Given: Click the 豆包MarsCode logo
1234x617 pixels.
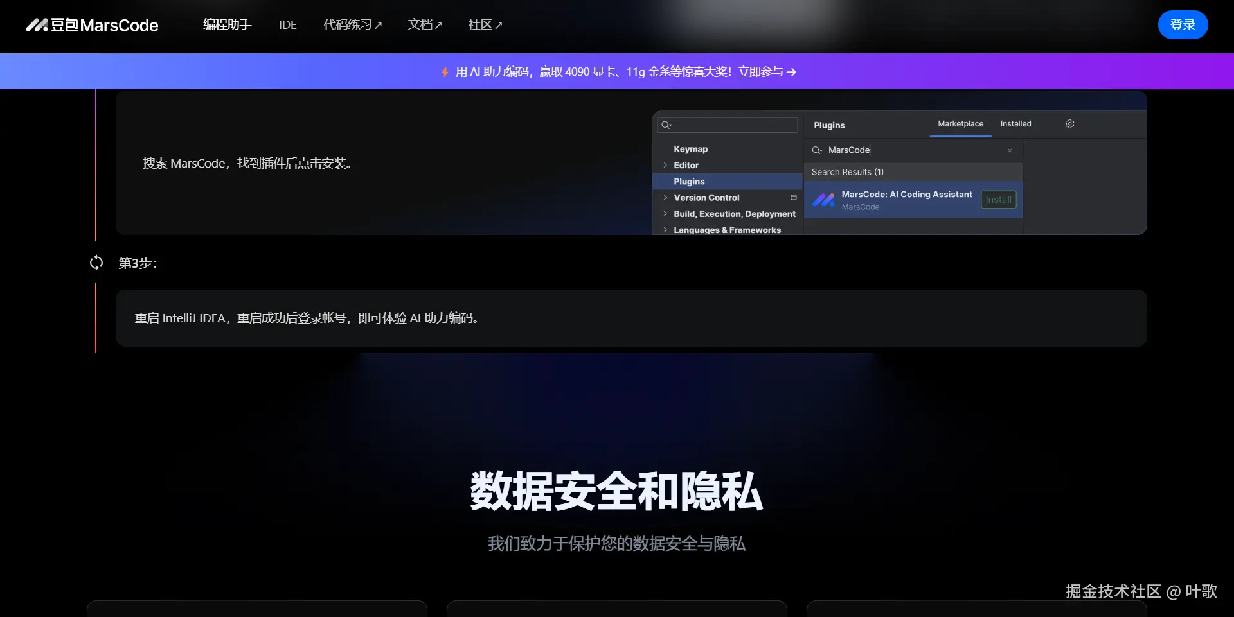Looking at the screenshot, I should click(x=91, y=25).
